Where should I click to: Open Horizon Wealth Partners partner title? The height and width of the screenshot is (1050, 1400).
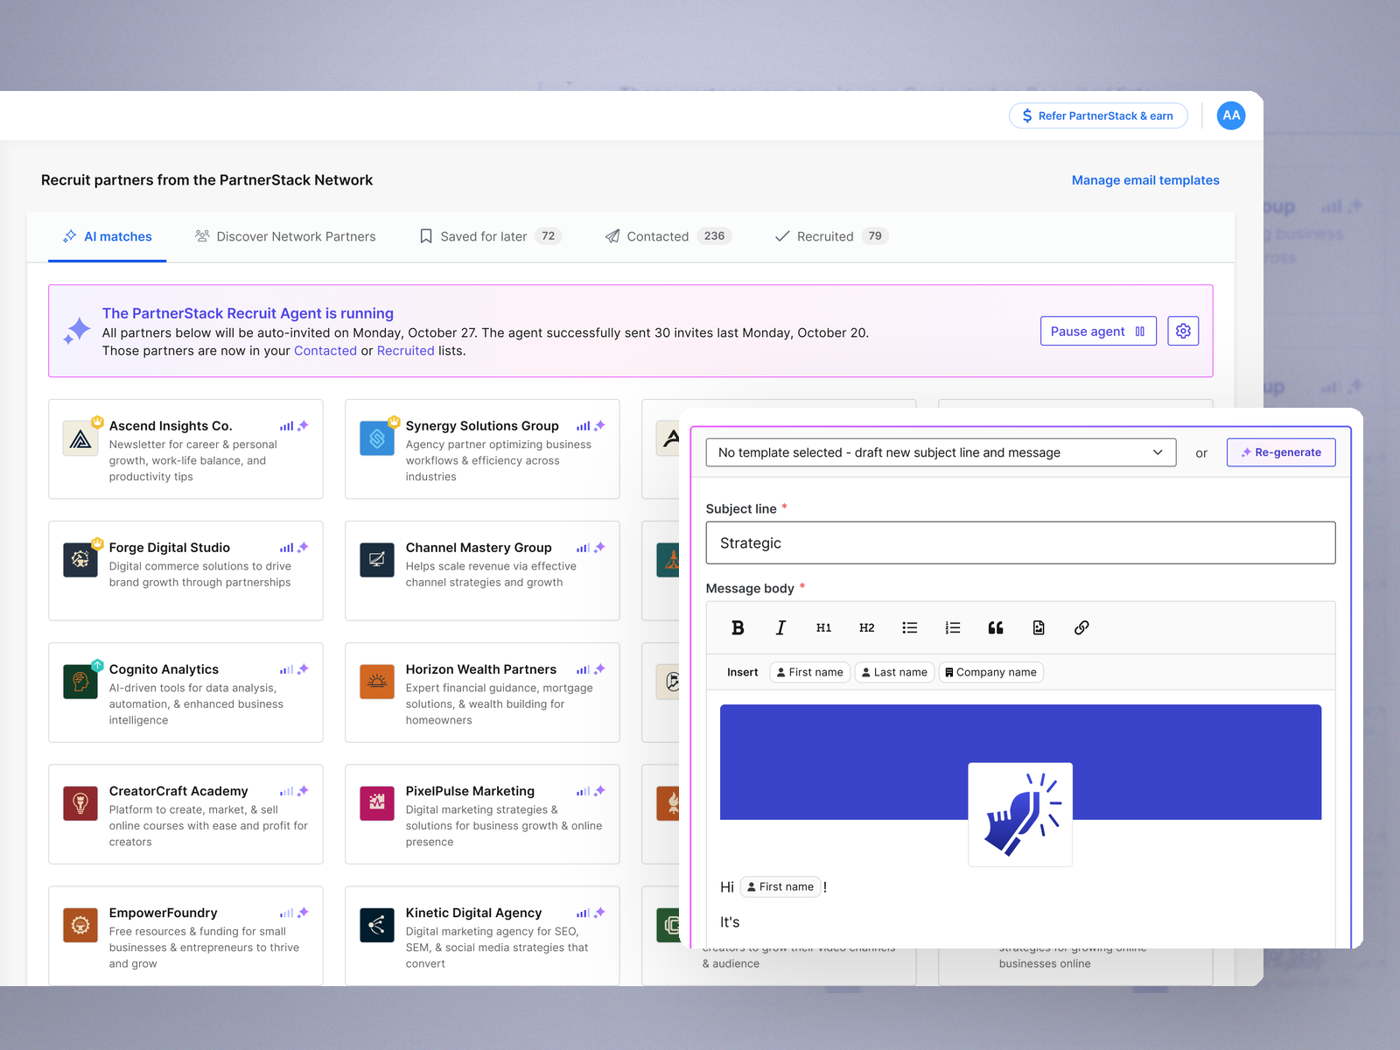click(x=481, y=669)
